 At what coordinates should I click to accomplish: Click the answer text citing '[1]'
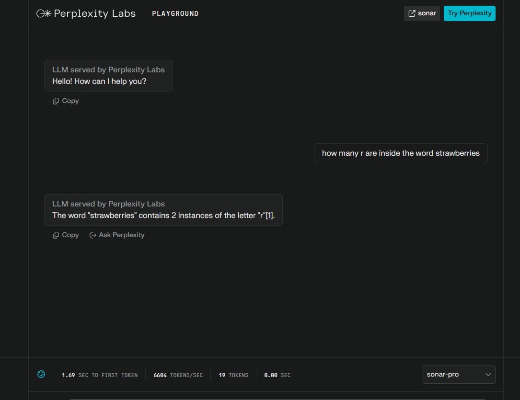[163, 216]
